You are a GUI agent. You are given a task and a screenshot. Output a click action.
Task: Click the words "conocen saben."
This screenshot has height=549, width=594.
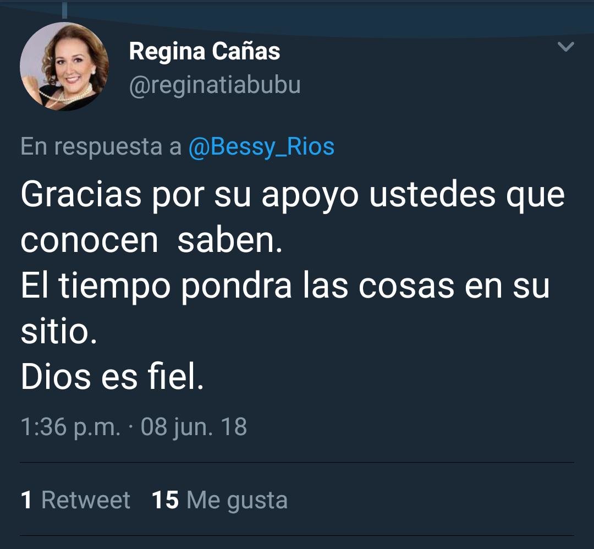(151, 240)
